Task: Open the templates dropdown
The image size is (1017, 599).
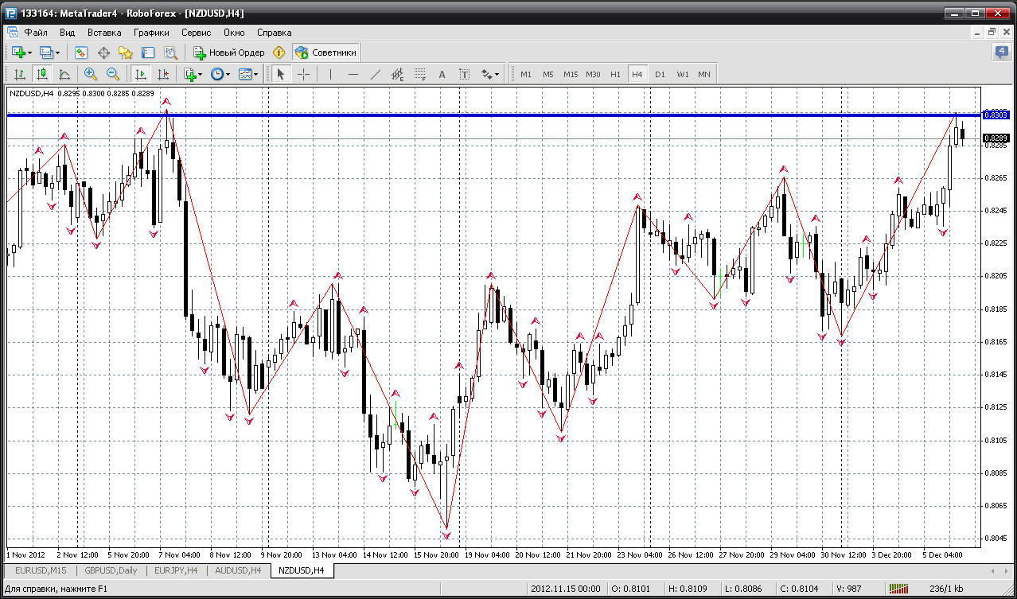Action: click(248, 74)
